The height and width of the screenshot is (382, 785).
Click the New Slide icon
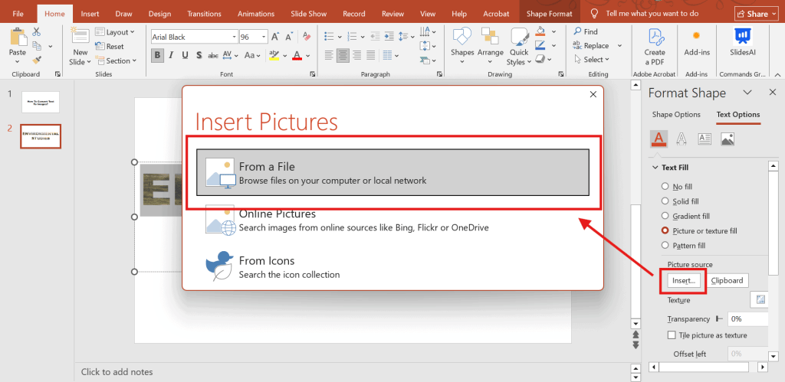click(80, 36)
